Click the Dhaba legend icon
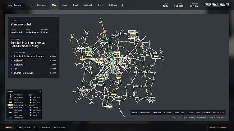 [31, 100]
